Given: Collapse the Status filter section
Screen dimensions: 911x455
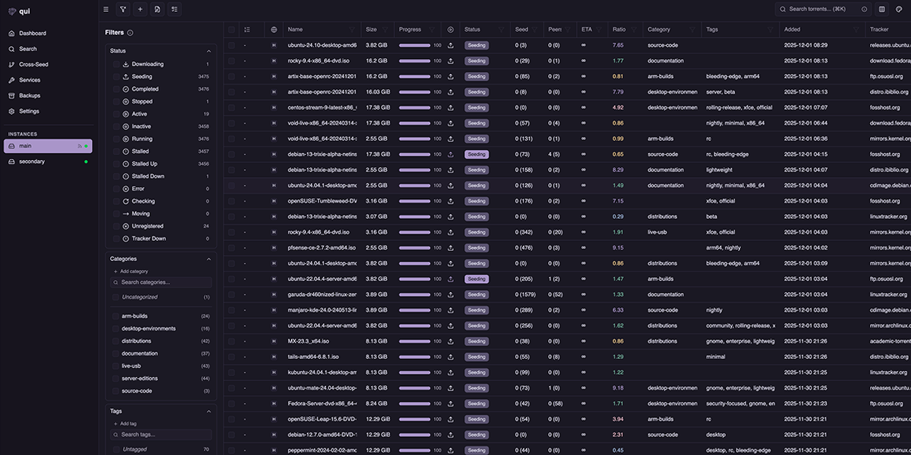Looking at the screenshot, I should [209, 51].
